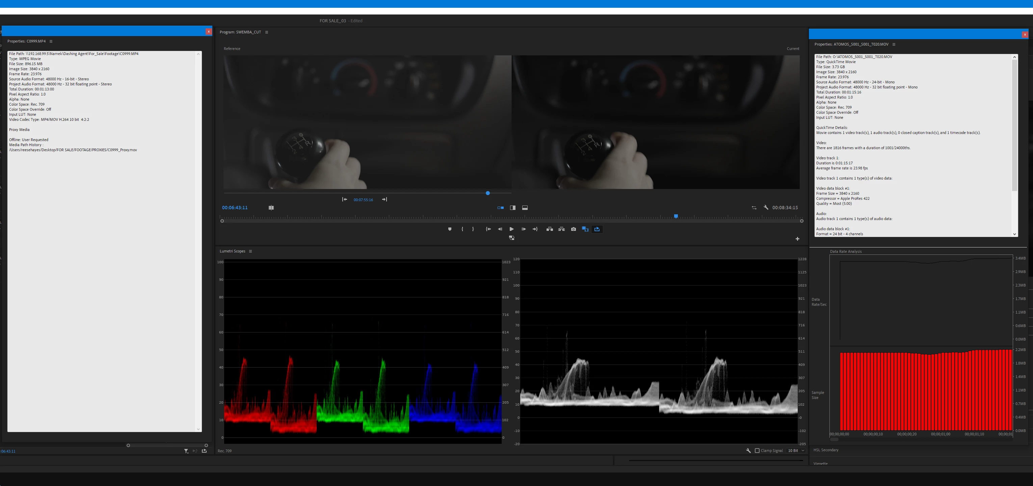Image resolution: width=1033 pixels, height=486 pixels.
Task: Toggle Comparison View button
Action: coord(585,229)
